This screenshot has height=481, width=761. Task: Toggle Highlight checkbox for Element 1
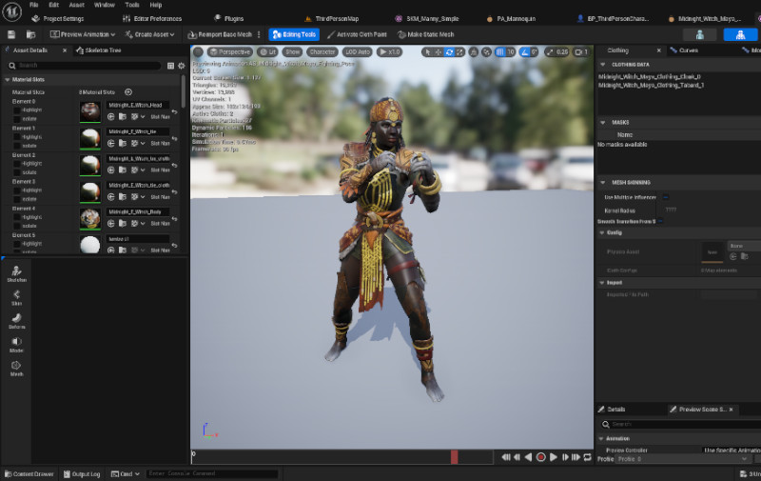(x=16, y=137)
